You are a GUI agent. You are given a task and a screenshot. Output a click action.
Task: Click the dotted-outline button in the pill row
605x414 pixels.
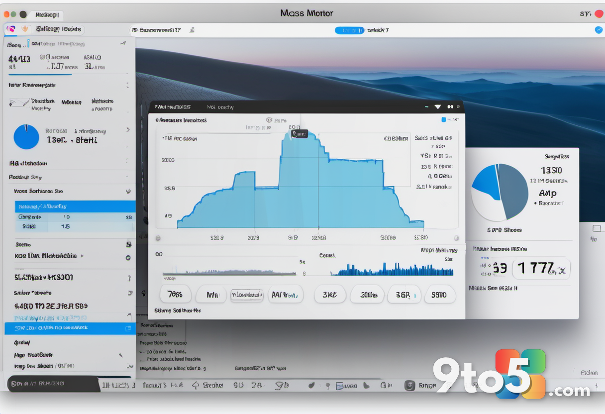pos(247,295)
